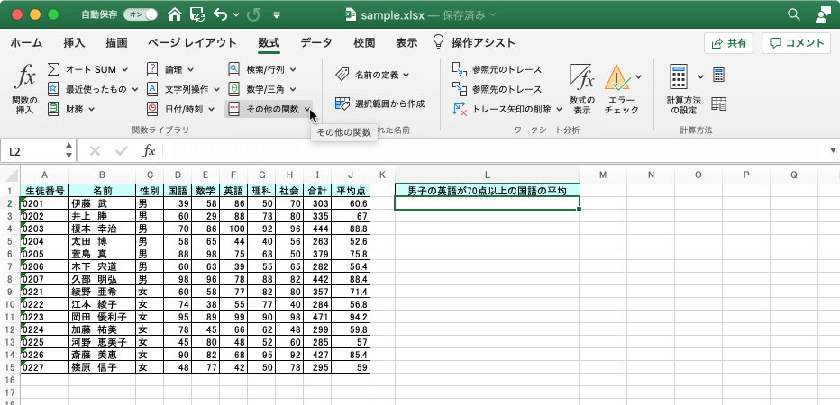The width and height of the screenshot is (840, 405).
Task: Open Date/Time (日付/時刻) functions
Action: [181, 109]
